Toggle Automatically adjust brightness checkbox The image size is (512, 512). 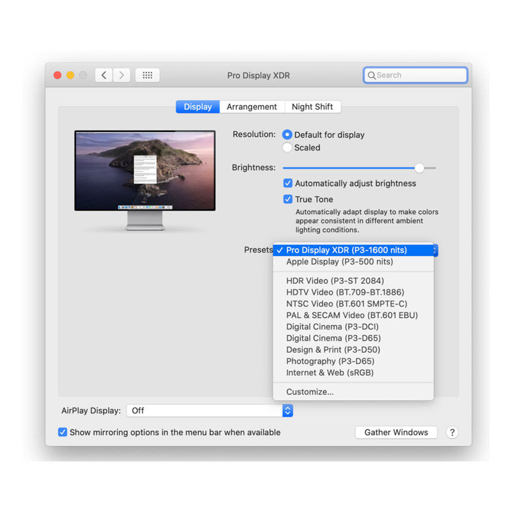tap(287, 183)
